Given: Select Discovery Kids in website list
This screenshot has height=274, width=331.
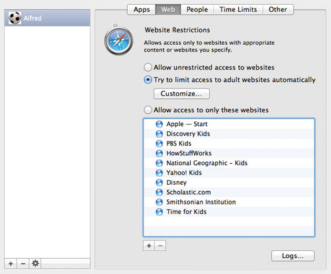Looking at the screenshot, I should tap(229, 134).
